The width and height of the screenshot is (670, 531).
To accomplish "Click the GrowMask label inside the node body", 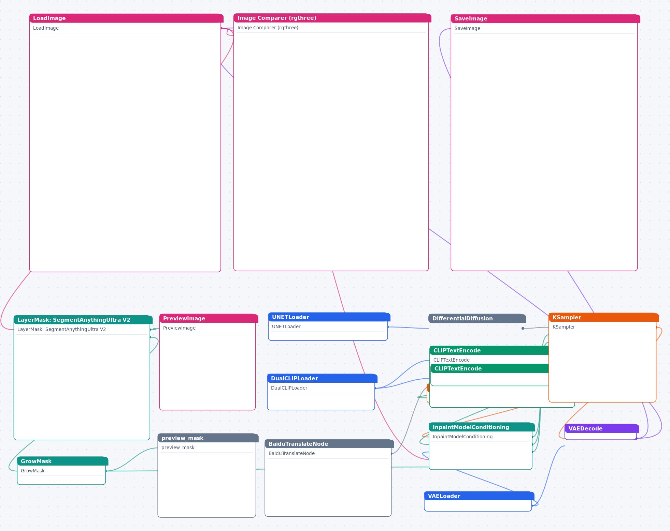I will tap(32, 471).
